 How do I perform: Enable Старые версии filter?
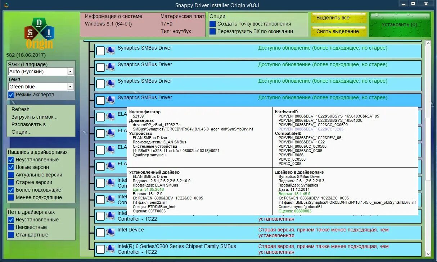(11, 182)
